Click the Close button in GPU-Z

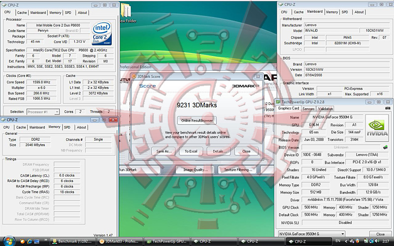click(x=380, y=234)
